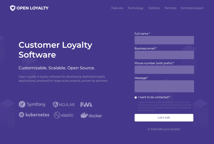Click the PWA logo
Viewport: 214px width, 144px height.
pos(86,105)
